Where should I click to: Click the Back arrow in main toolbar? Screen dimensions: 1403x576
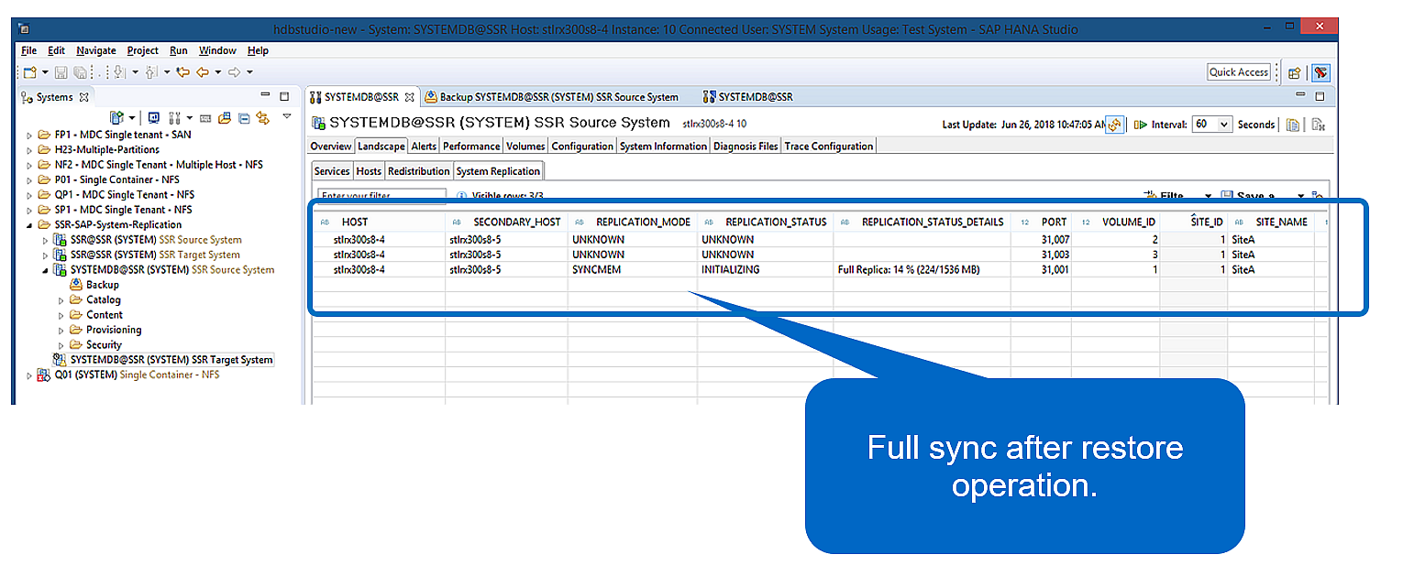pos(203,72)
